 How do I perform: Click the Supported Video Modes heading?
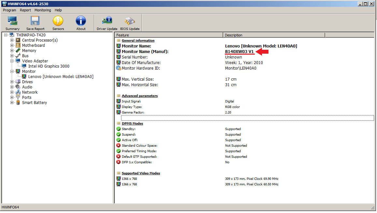point(141,173)
